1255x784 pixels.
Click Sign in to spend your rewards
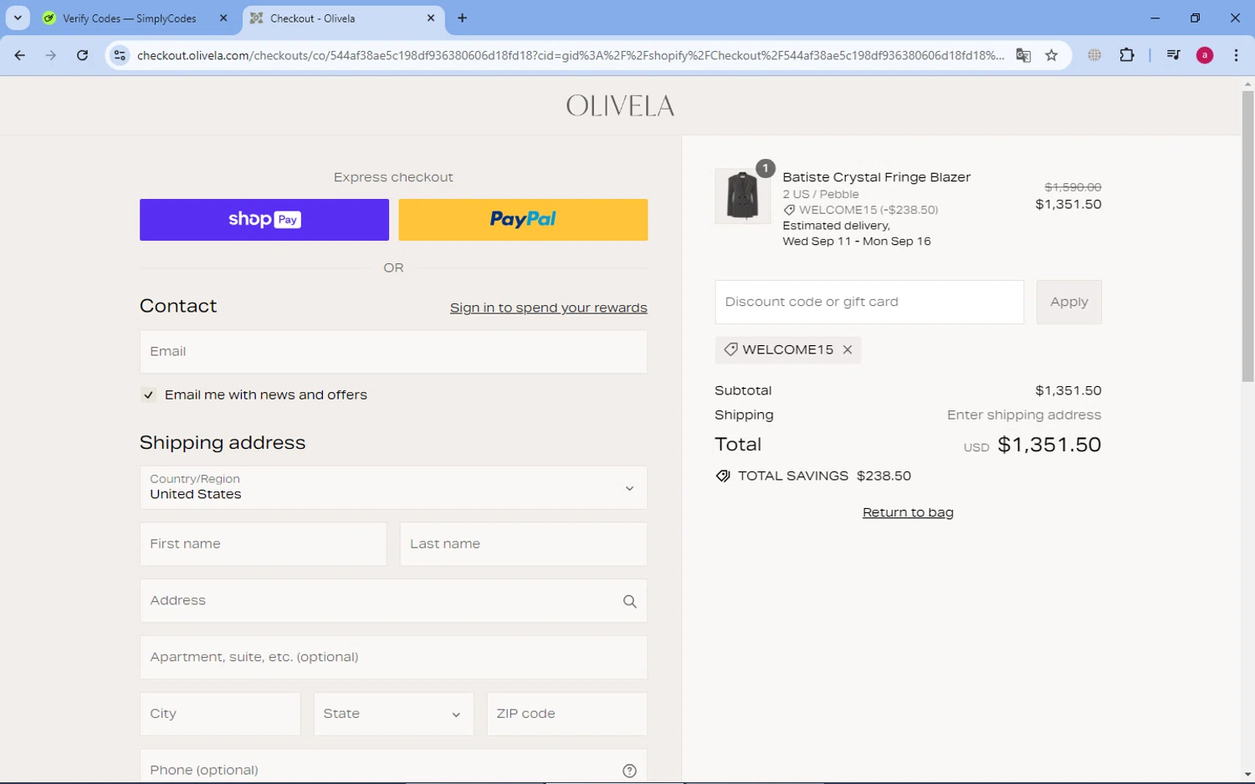pyautogui.click(x=549, y=308)
